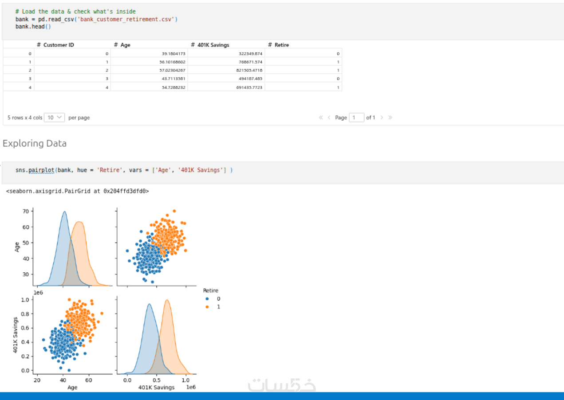Click the top-right Age versus Savings scatter plot
Image resolution: width=564 pixels, height=400 pixels.
click(156, 247)
